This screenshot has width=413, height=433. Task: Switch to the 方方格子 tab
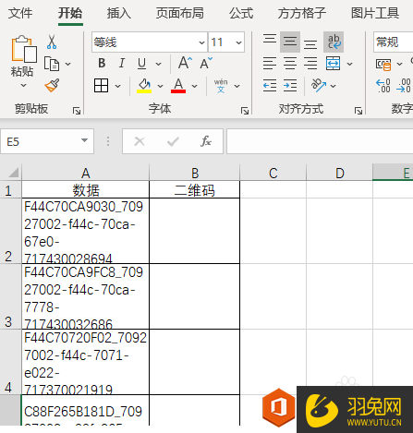click(x=302, y=13)
